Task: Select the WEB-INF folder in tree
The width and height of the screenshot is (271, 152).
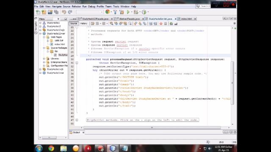Action: 59,41
